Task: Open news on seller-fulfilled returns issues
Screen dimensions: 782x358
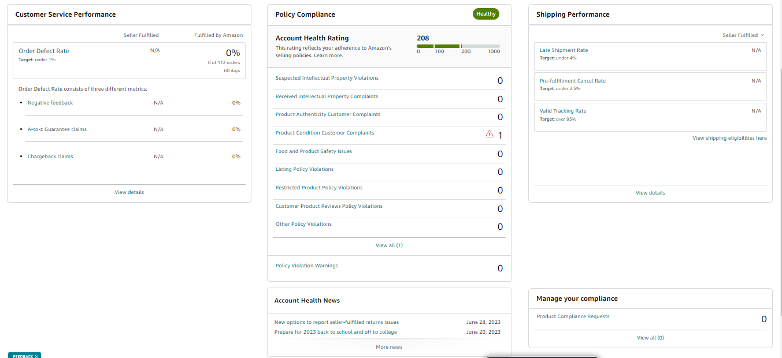Action: [336, 322]
